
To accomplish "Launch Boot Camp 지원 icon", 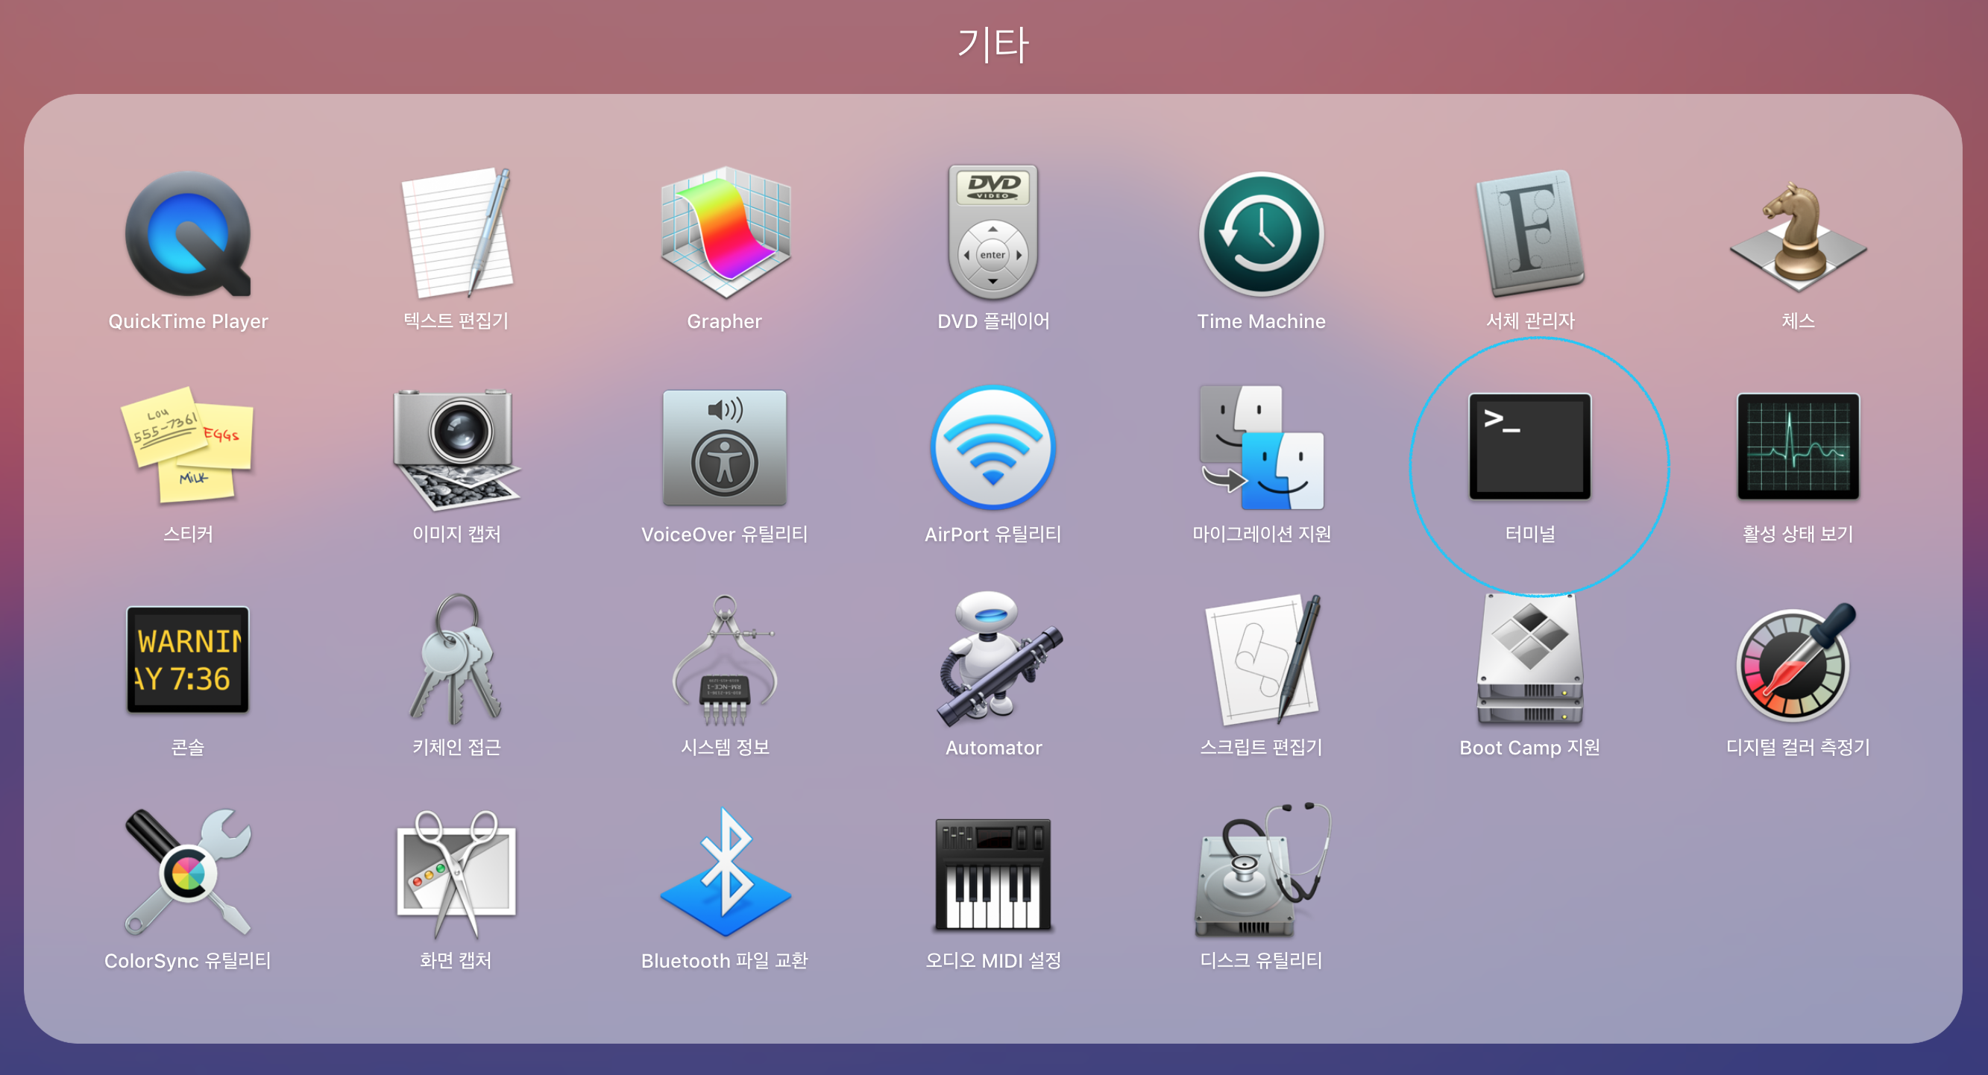I will pyautogui.click(x=1529, y=661).
